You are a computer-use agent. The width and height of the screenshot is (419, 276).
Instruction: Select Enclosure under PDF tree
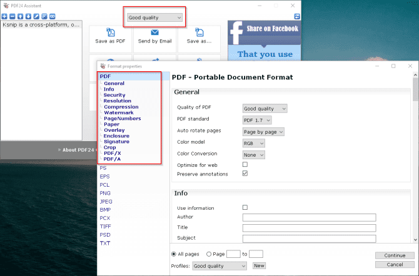click(116, 136)
